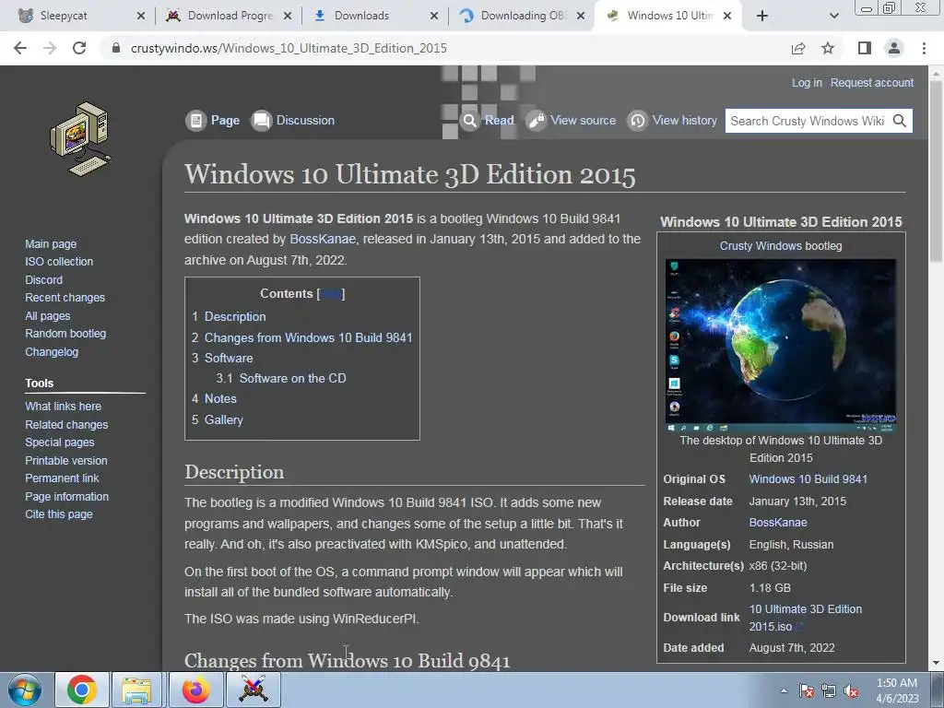This screenshot has height=708, width=944.
Task: Click Chrome icon in taskbar
Action: tap(82, 690)
